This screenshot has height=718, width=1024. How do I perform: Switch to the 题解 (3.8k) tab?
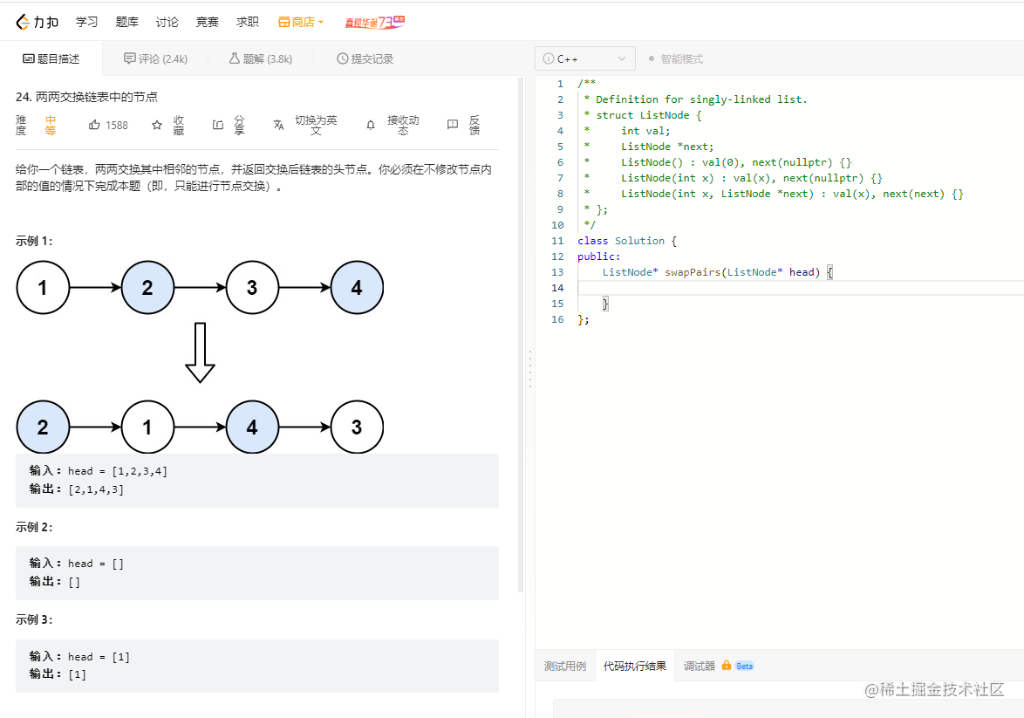point(261,58)
